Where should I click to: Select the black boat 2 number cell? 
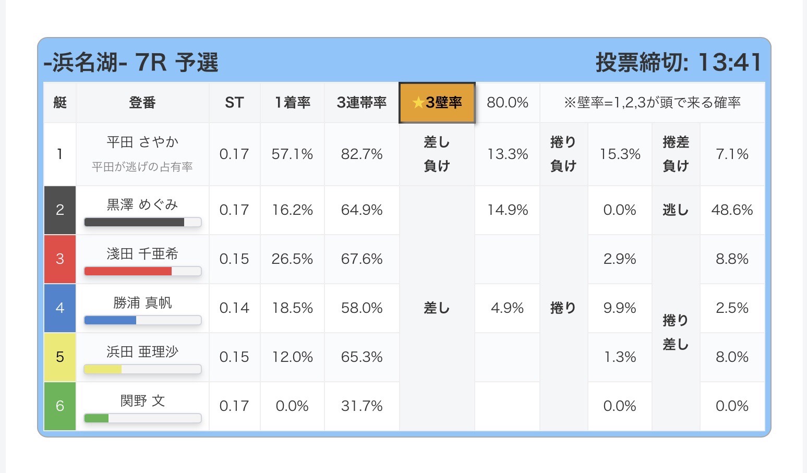[x=60, y=210]
